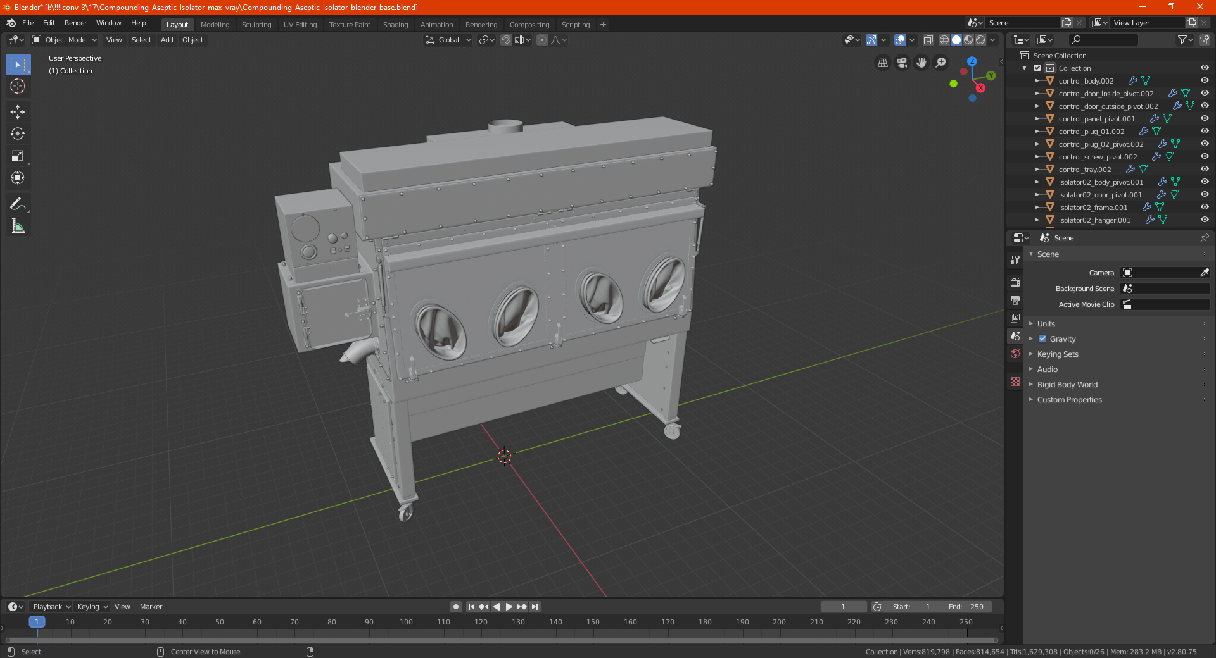Toggle camera view in viewport

pyautogui.click(x=902, y=63)
